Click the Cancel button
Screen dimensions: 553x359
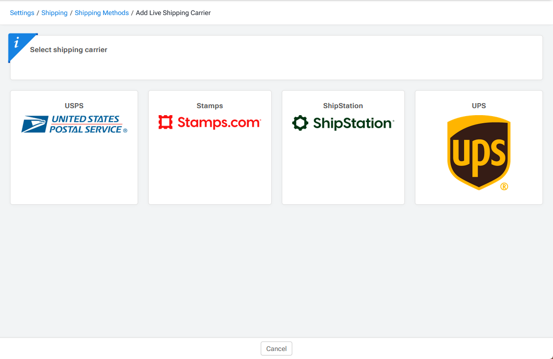click(x=276, y=348)
